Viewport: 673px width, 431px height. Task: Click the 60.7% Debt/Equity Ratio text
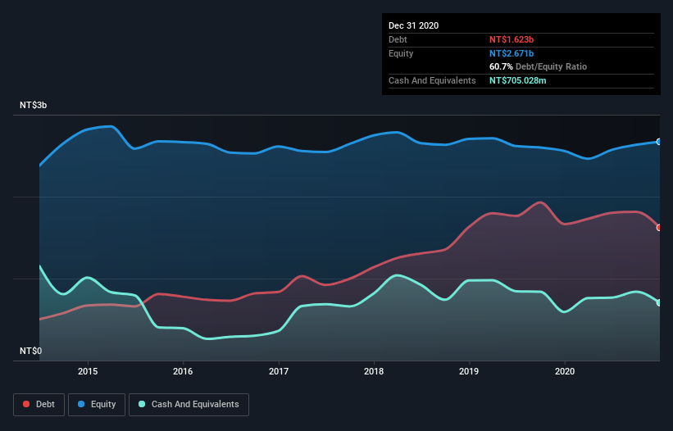pyautogui.click(x=539, y=67)
